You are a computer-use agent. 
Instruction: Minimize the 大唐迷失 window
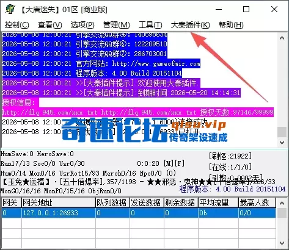coord(219,9)
